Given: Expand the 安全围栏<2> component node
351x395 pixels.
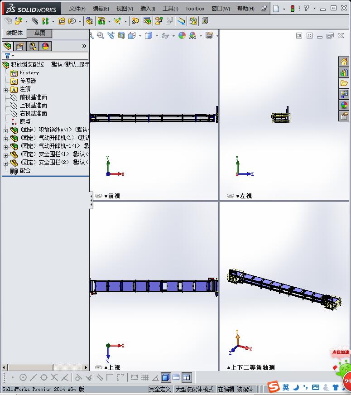Looking at the screenshot, I should point(6,164).
